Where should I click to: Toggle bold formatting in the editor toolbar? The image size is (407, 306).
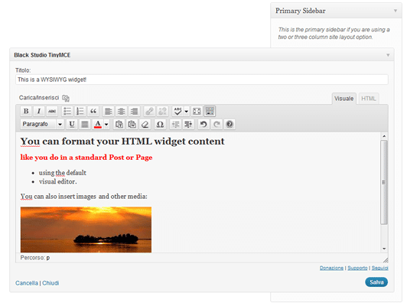coord(26,112)
